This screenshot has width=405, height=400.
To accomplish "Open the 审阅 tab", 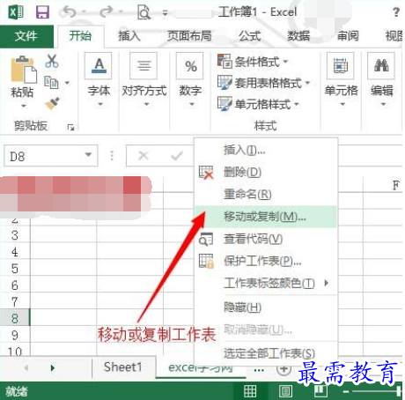I will pyautogui.click(x=348, y=36).
